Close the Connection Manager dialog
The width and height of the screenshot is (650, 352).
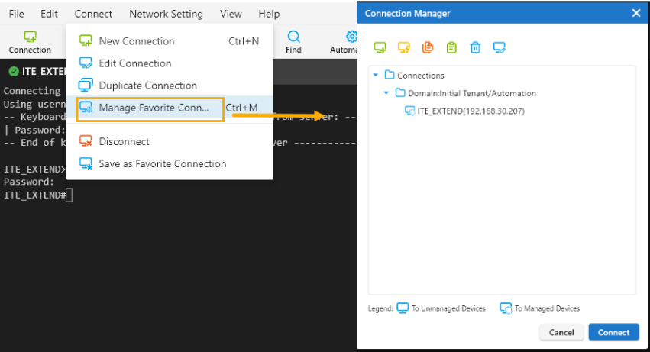point(635,13)
